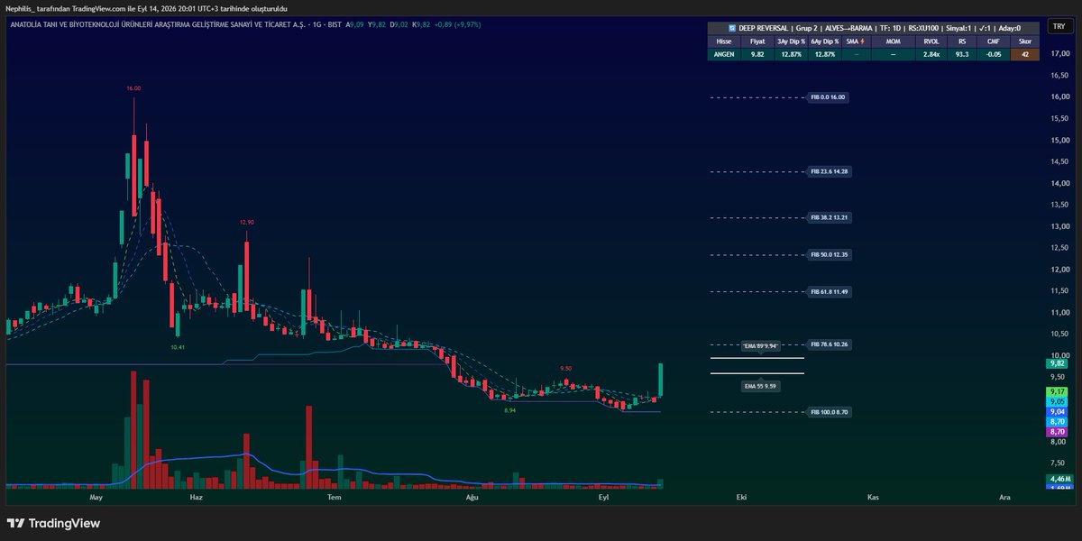Click the 12.90 swing high label on chart
The image size is (1082, 541).
coord(246,222)
